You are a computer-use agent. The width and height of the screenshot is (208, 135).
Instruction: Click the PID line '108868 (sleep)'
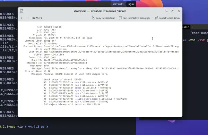[53, 27]
